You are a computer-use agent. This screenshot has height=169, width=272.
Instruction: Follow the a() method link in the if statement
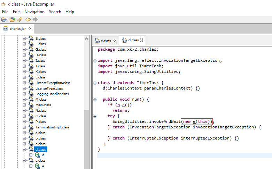(x=123, y=105)
